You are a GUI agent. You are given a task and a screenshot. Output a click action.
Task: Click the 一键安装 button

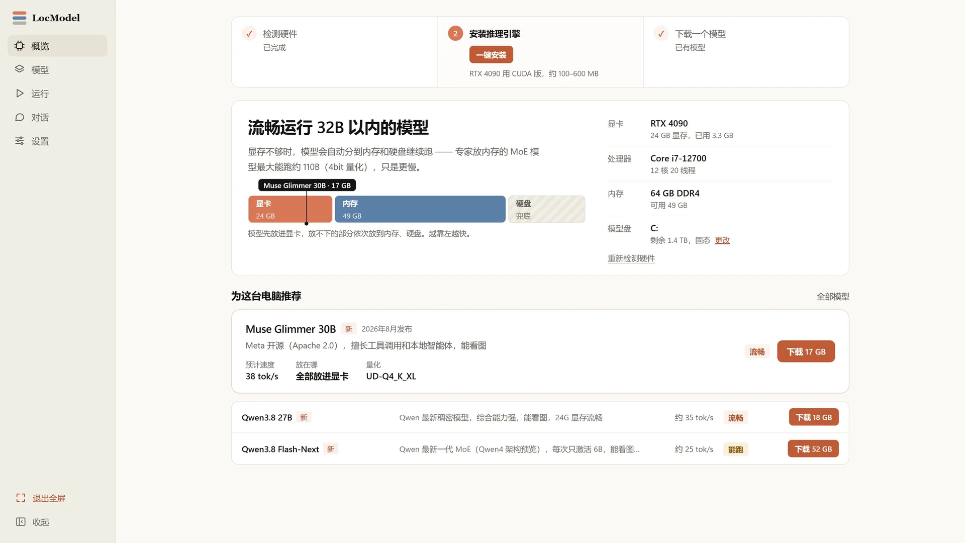coord(491,55)
